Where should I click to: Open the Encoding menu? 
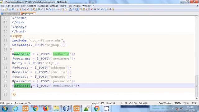point(32,6)
